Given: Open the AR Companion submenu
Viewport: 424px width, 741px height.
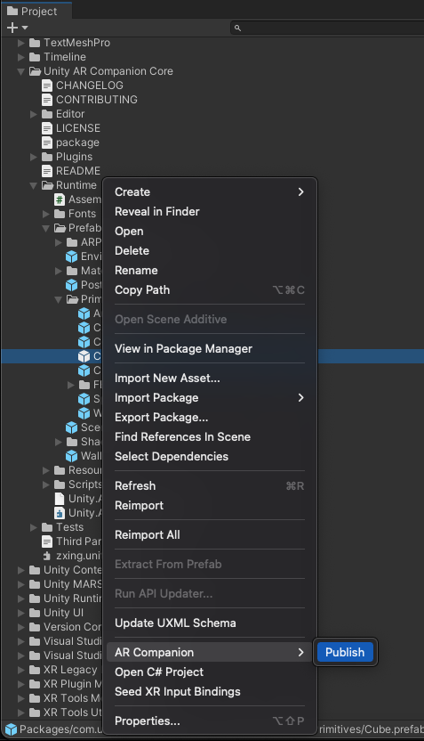Looking at the screenshot, I should (x=210, y=652).
